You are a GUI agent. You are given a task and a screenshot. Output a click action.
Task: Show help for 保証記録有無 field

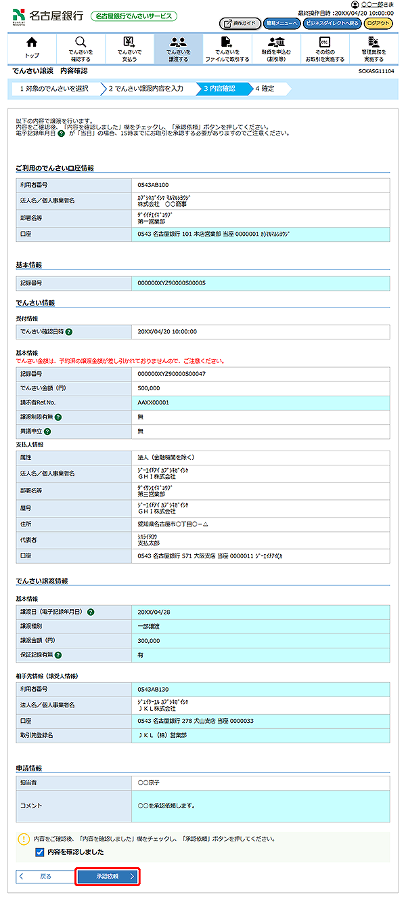tap(59, 655)
